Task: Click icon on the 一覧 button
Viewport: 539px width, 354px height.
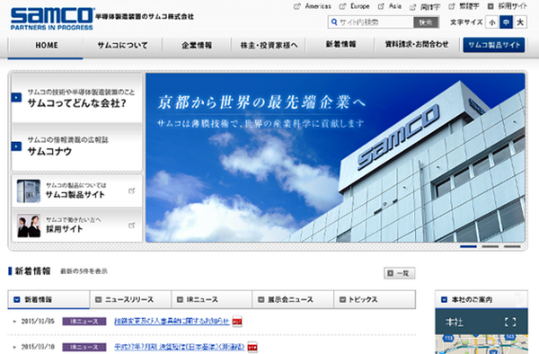Action: click(390, 273)
